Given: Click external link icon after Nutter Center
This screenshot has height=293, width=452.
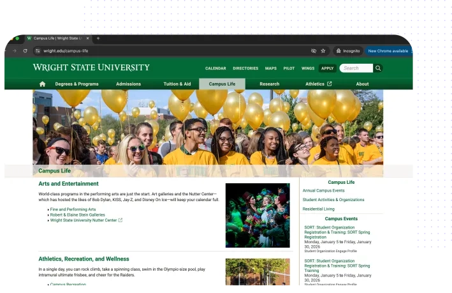Looking at the screenshot, I should tap(120, 220).
